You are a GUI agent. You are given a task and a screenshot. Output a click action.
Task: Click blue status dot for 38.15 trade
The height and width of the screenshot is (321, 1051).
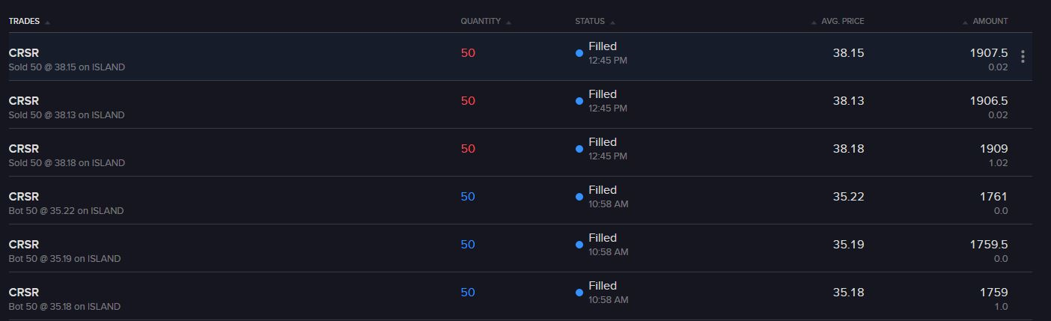click(579, 53)
